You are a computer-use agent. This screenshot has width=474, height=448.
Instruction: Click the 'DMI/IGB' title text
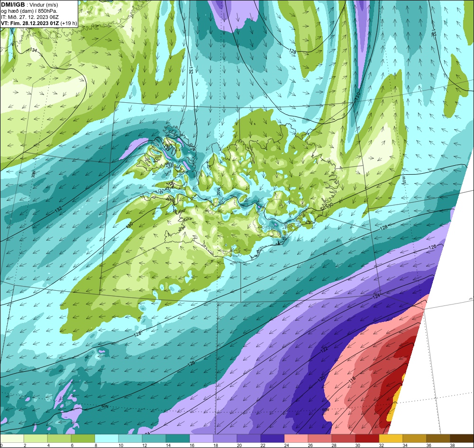tap(13, 5)
